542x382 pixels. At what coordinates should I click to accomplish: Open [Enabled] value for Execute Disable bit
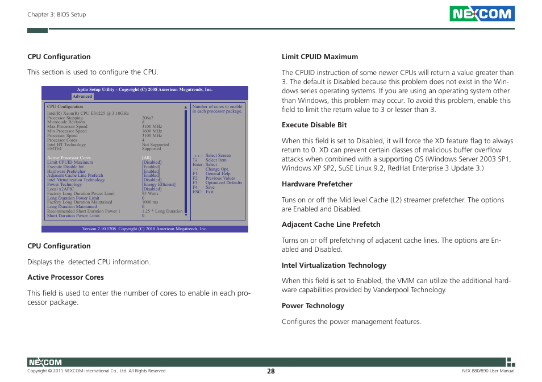click(151, 167)
